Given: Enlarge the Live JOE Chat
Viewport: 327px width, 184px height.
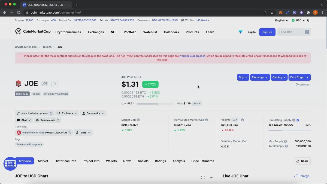Looking at the screenshot, I should (302, 176).
